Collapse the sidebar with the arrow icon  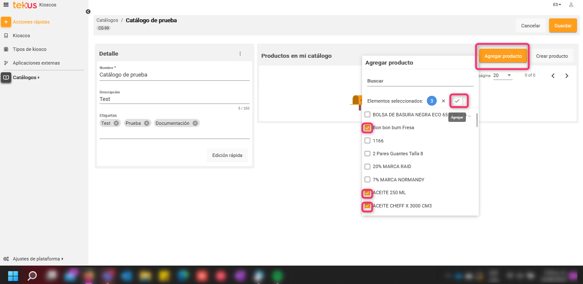tap(88, 12)
